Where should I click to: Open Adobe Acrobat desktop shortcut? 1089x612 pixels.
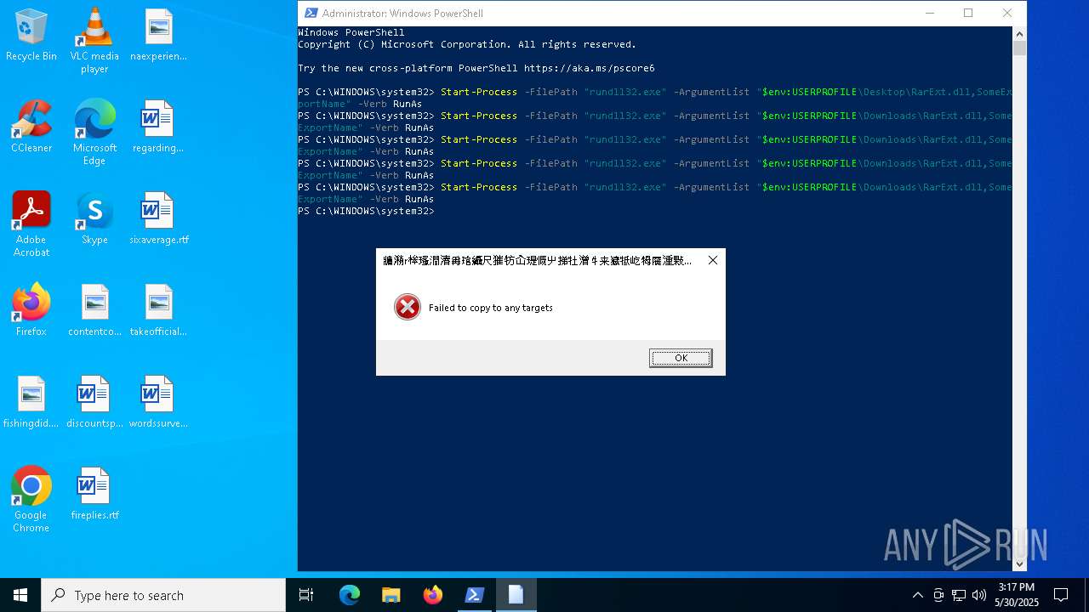coord(31,224)
